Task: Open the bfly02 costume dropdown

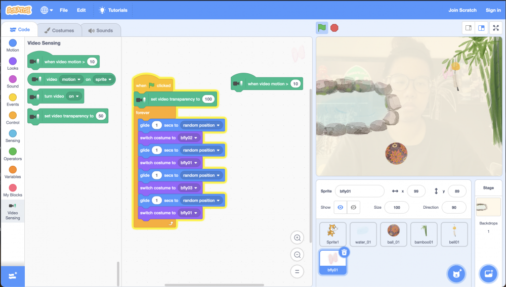Action: [189, 138]
